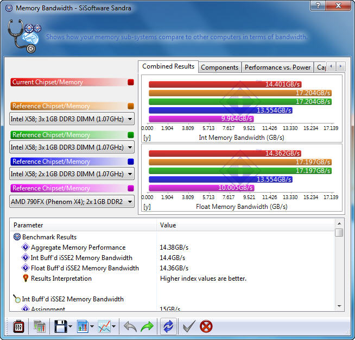Select the Int Buff'd iSSE2 14.4GB/s row
This screenshot has width=355, height=340.
tap(172, 258)
